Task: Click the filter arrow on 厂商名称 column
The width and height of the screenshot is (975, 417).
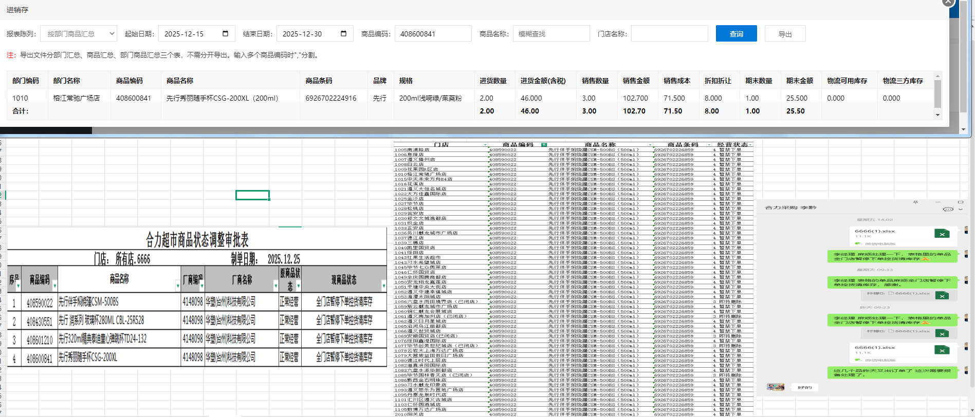Action: click(x=275, y=286)
